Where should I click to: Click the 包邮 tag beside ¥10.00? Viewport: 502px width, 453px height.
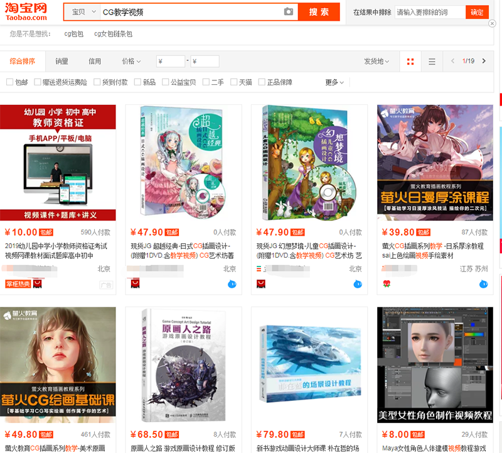coord(46,232)
